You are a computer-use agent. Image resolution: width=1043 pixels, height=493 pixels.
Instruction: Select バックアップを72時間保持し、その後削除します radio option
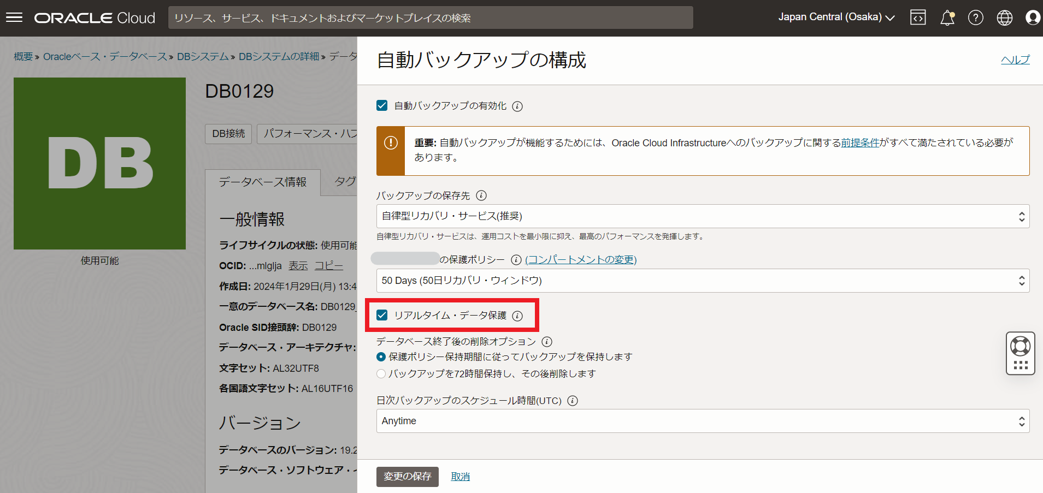pos(381,374)
